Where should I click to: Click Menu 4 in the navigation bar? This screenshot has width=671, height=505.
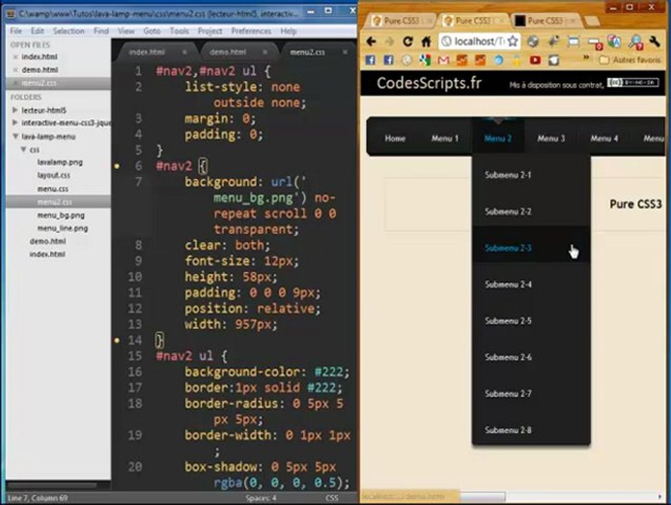[x=604, y=138]
